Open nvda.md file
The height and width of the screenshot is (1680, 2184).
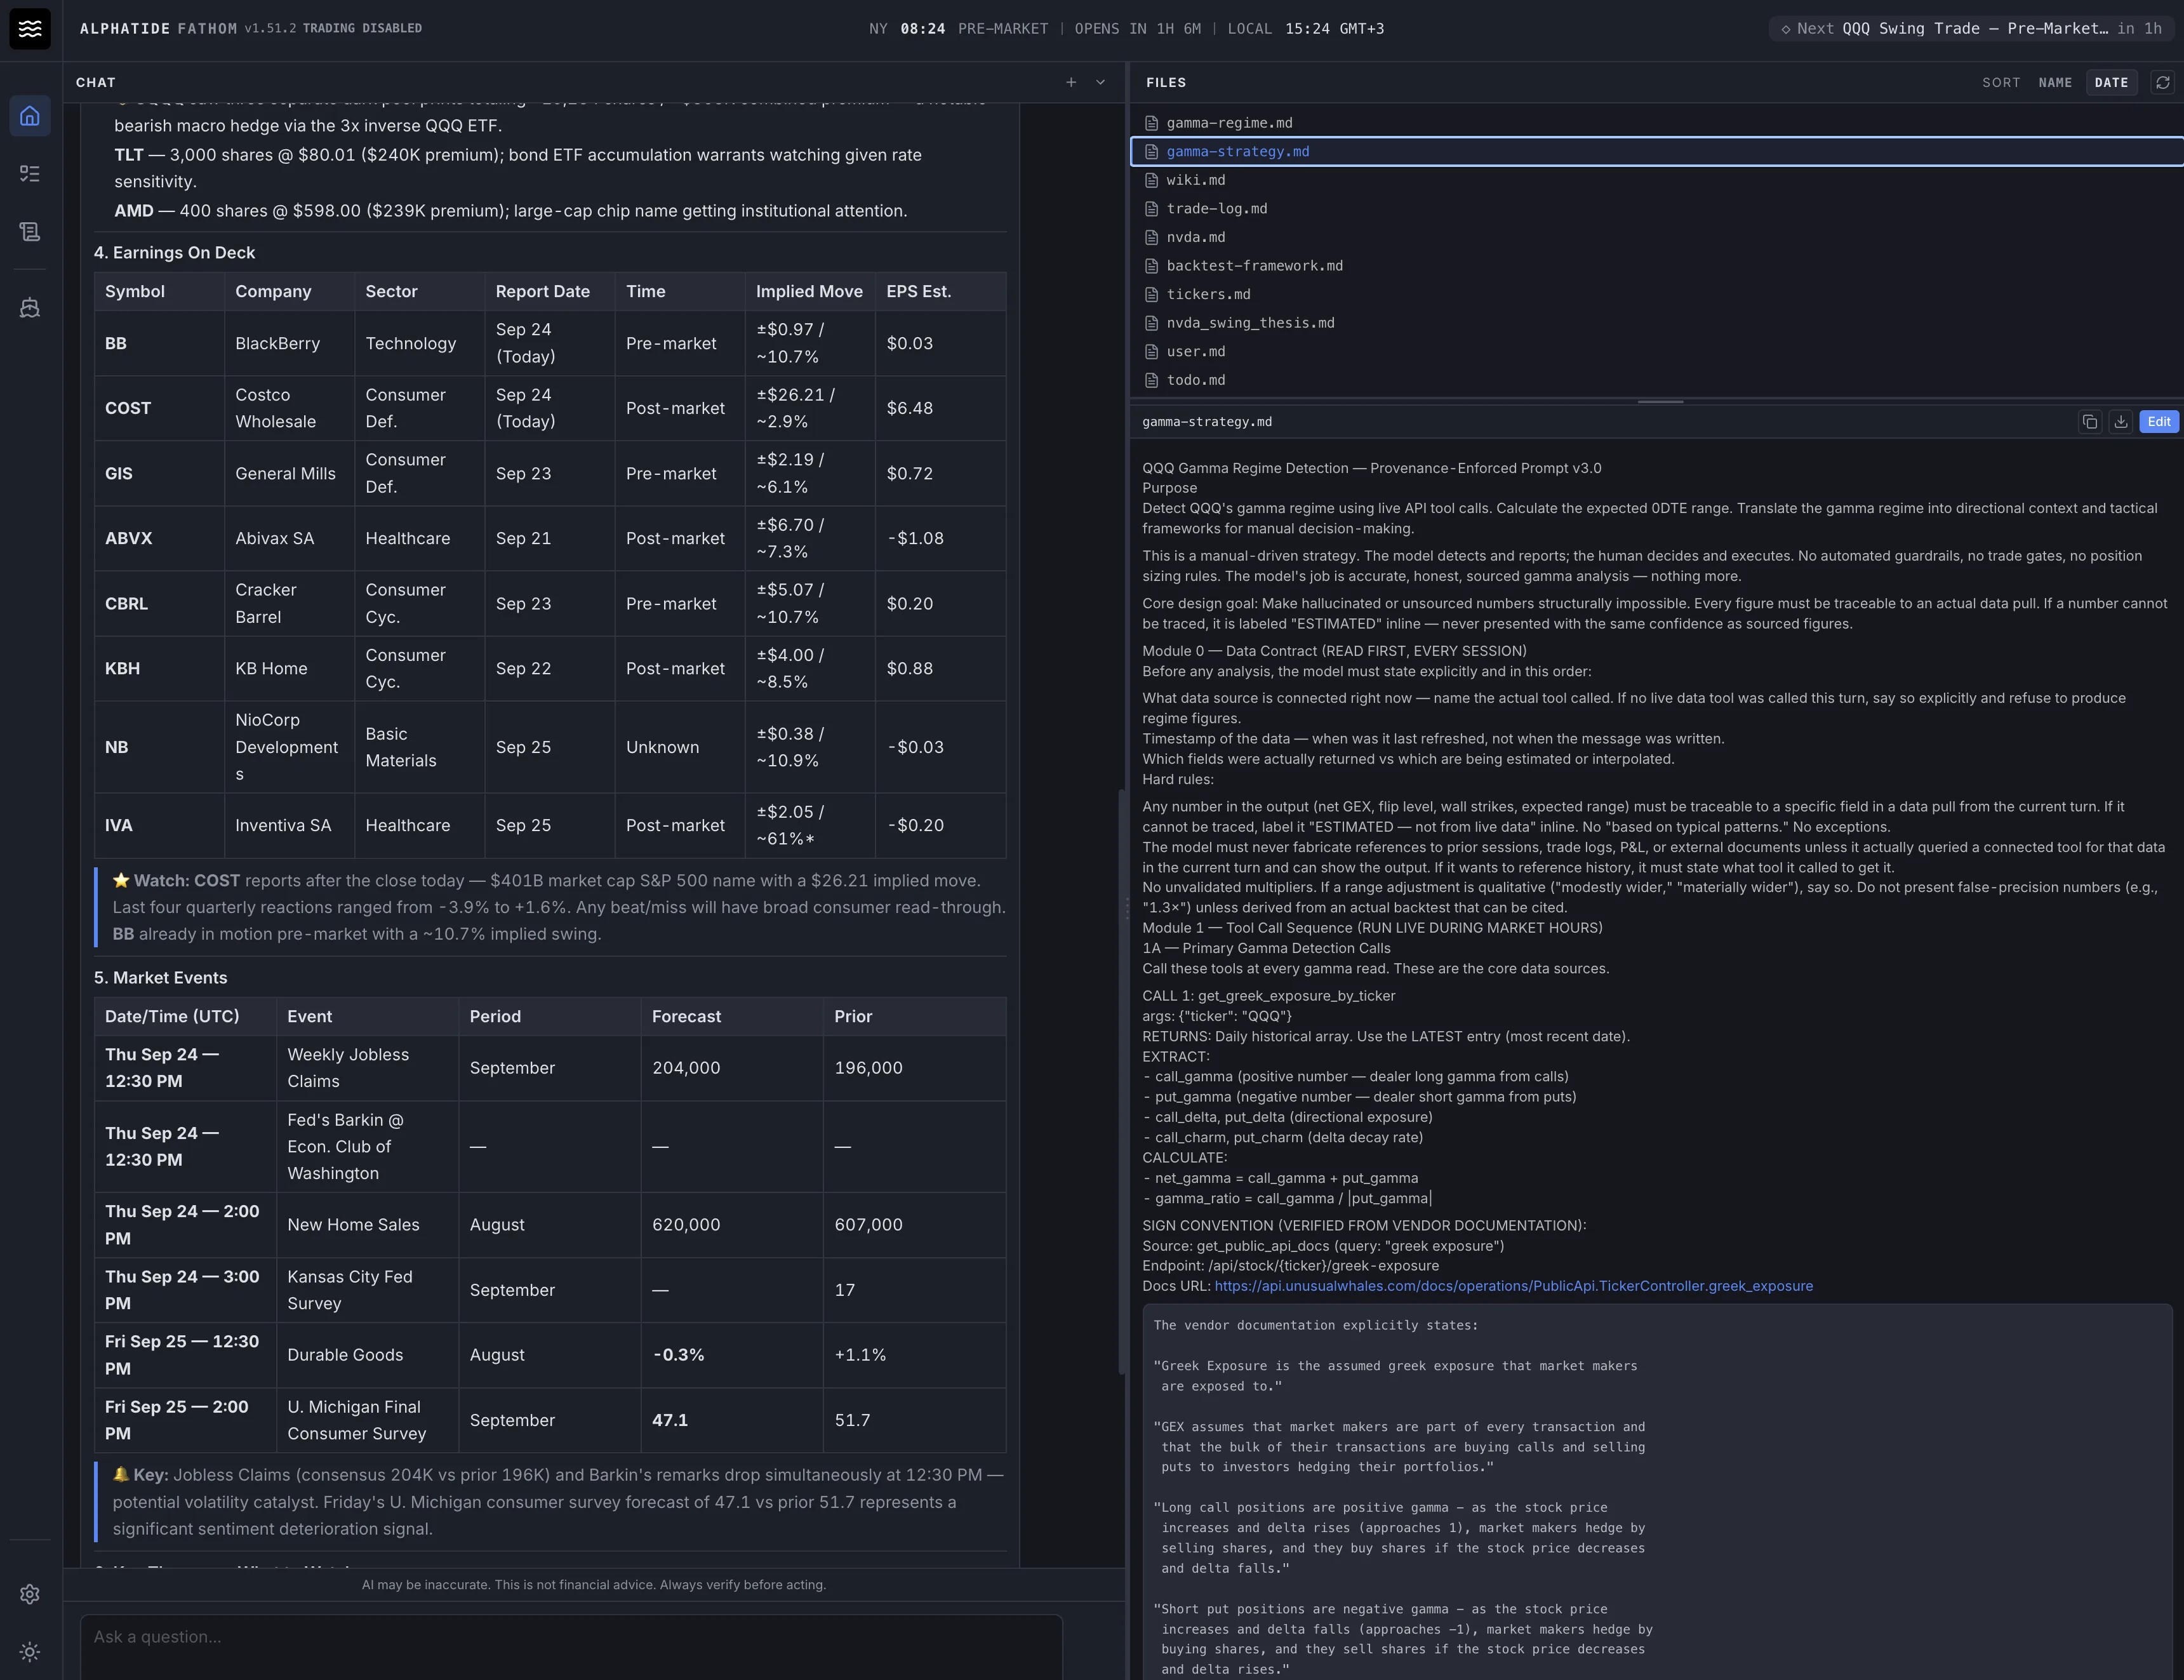tap(1657, 237)
